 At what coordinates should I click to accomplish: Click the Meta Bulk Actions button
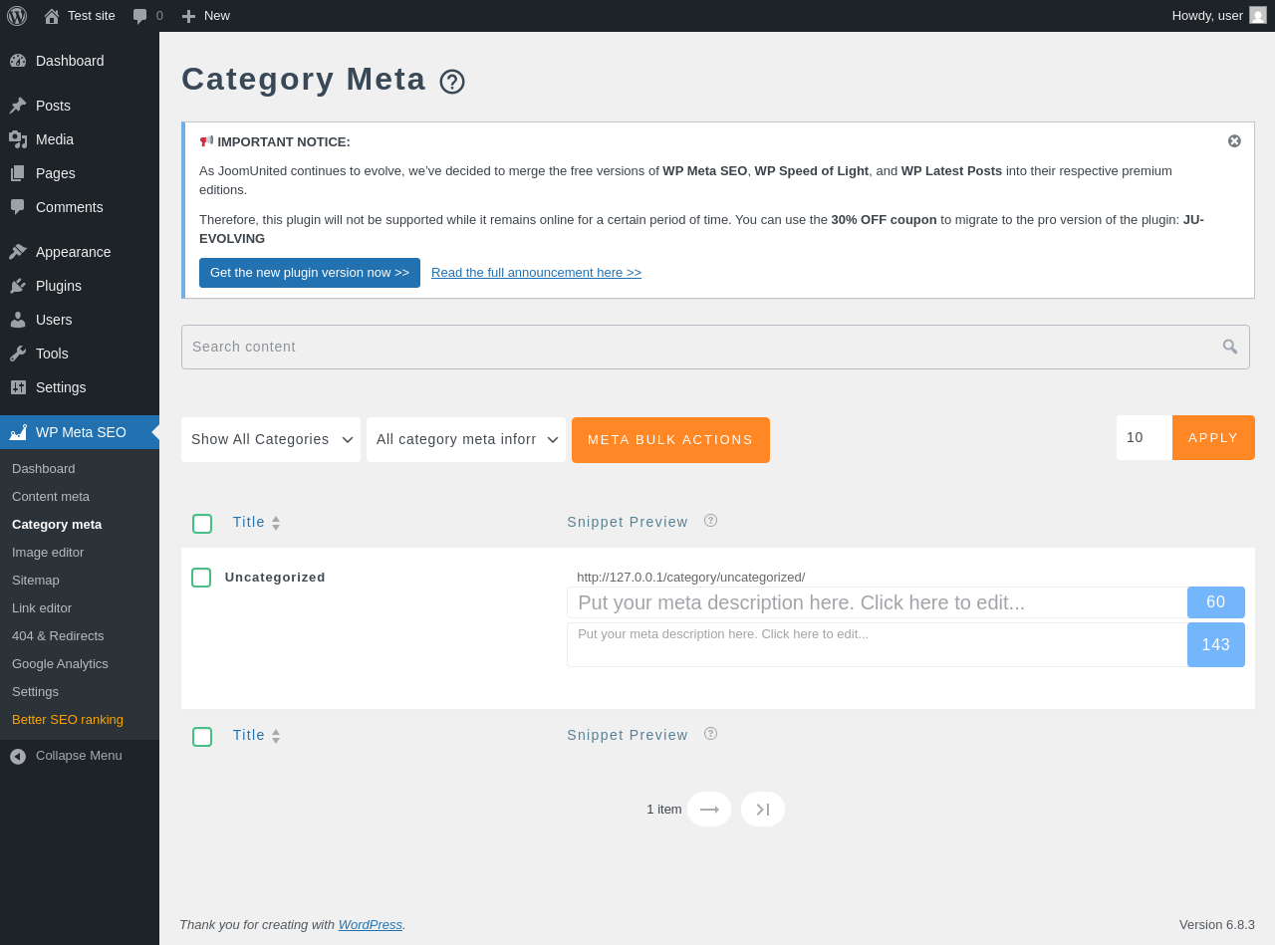[x=670, y=439]
